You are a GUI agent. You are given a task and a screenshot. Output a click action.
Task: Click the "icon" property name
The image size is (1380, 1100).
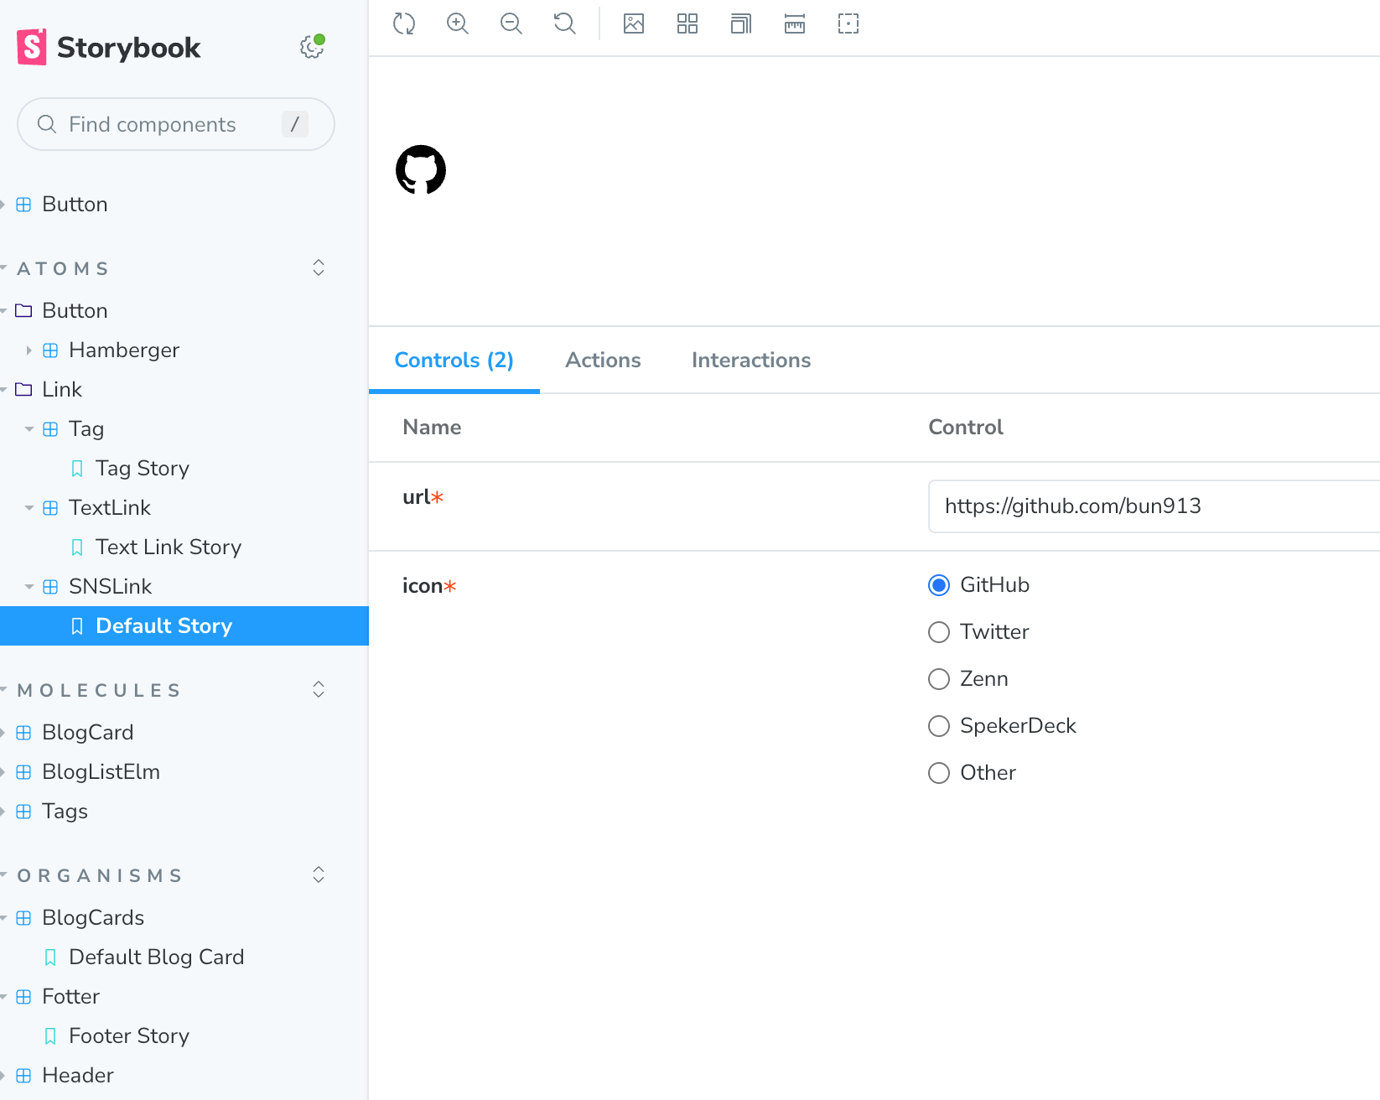(423, 586)
